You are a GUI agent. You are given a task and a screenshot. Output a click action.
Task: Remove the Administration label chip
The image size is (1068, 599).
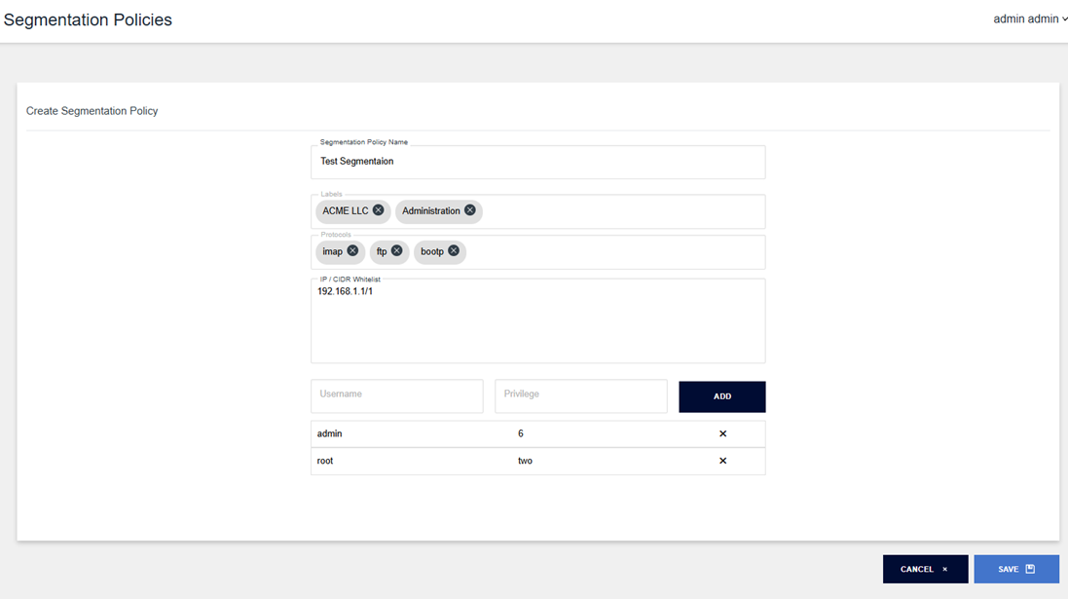(x=469, y=210)
